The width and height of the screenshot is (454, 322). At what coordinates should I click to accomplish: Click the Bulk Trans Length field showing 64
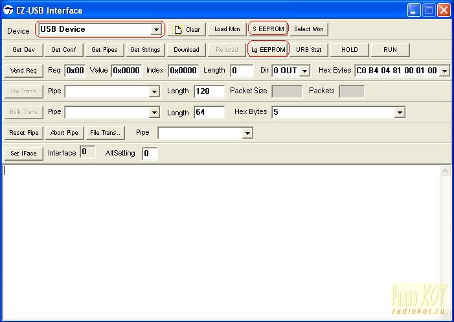(209, 112)
